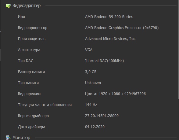Click the driver version 27.20.14501.28009
Screen dimensions: 179x140
point(102,116)
